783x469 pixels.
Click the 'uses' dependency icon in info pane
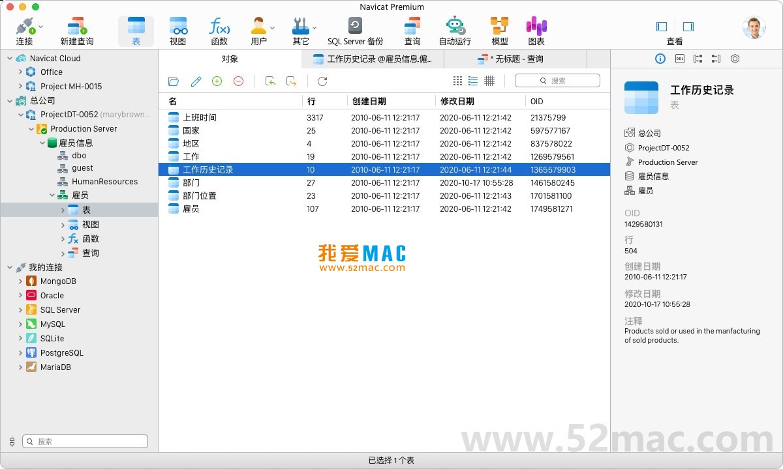[x=698, y=59]
